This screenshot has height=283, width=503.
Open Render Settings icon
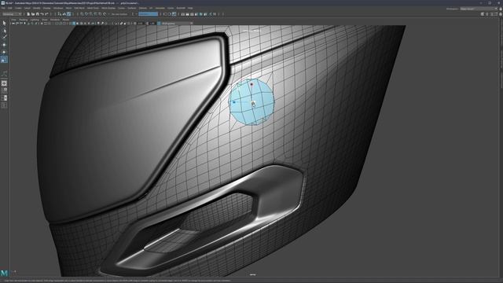pyautogui.click(x=196, y=14)
